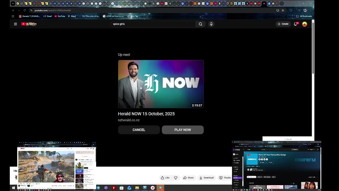Click into the 'spice girls' search field

(x=153, y=24)
